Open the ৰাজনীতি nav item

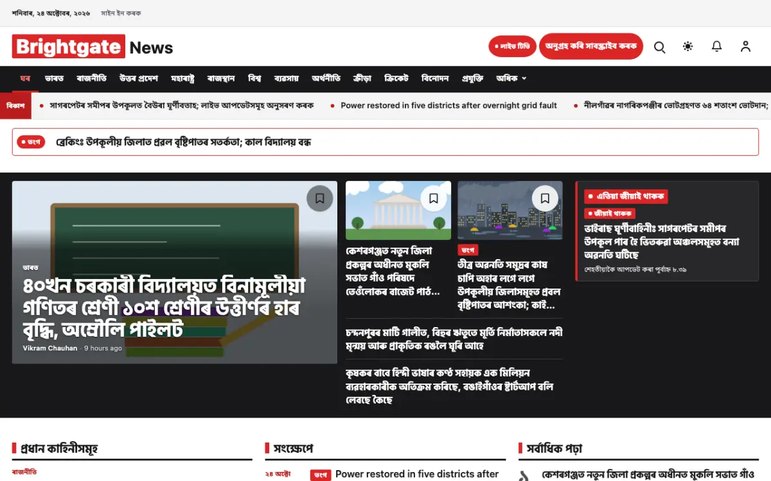pos(91,78)
